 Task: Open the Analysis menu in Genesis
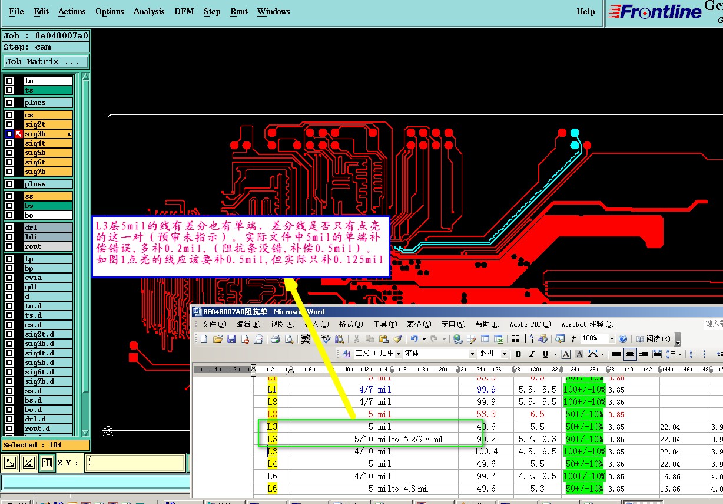tap(149, 11)
